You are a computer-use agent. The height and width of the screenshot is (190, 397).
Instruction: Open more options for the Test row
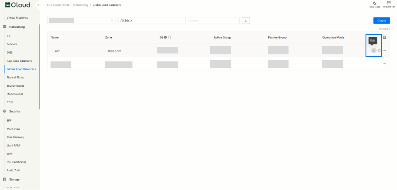coord(385,51)
